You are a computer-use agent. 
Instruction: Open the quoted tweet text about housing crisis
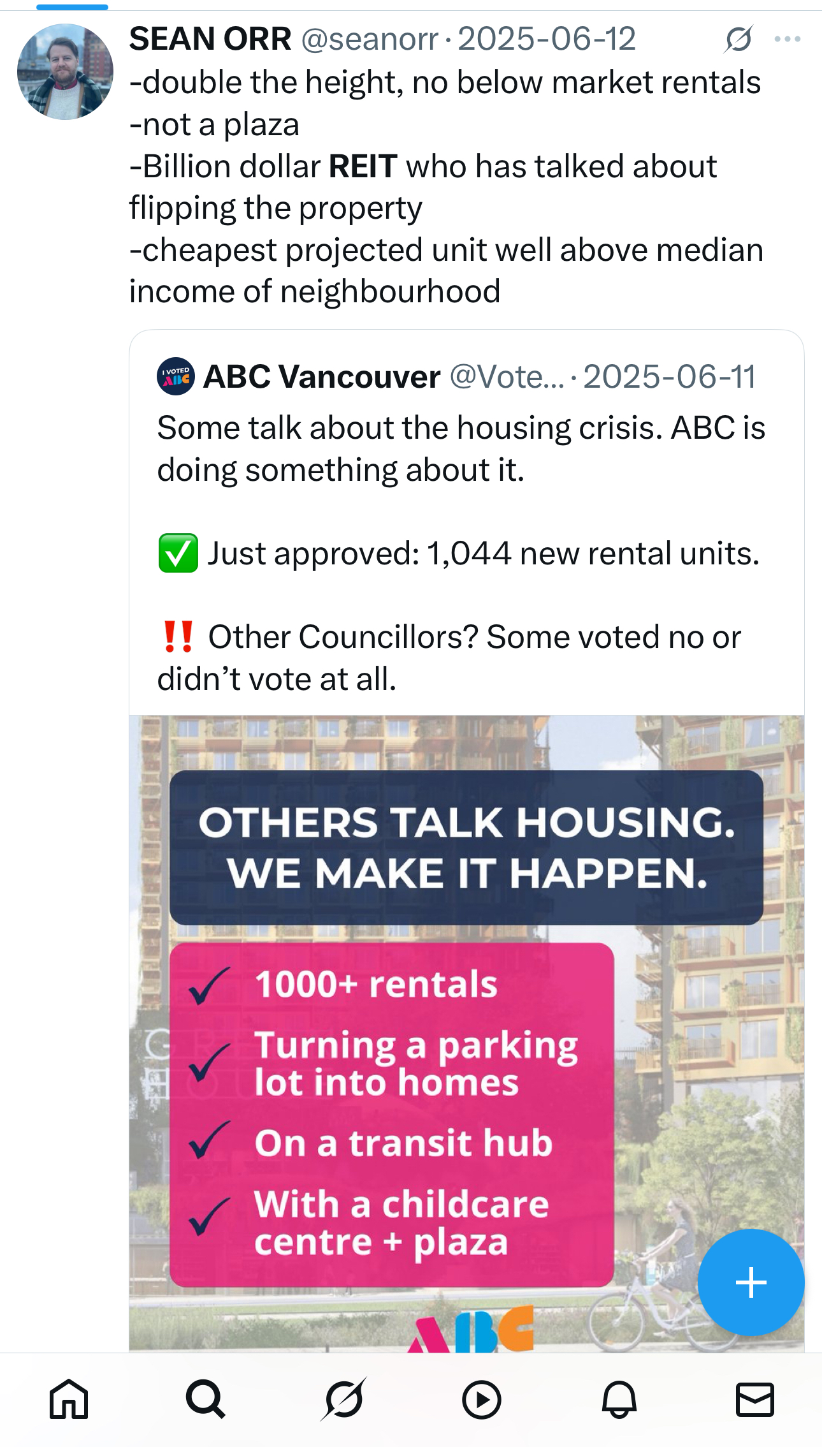click(x=461, y=553)
